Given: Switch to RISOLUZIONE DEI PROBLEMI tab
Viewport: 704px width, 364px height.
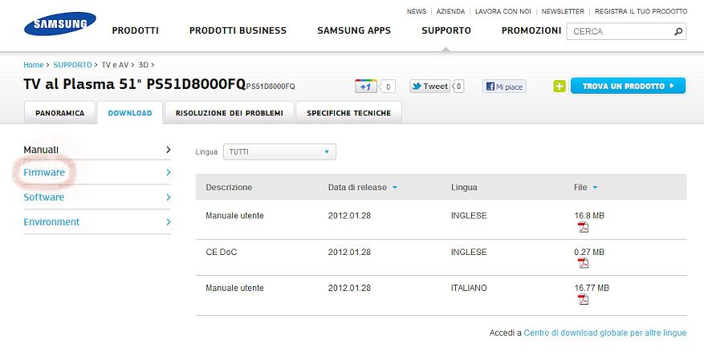Looking at the screenshot, I should point(230,113).
